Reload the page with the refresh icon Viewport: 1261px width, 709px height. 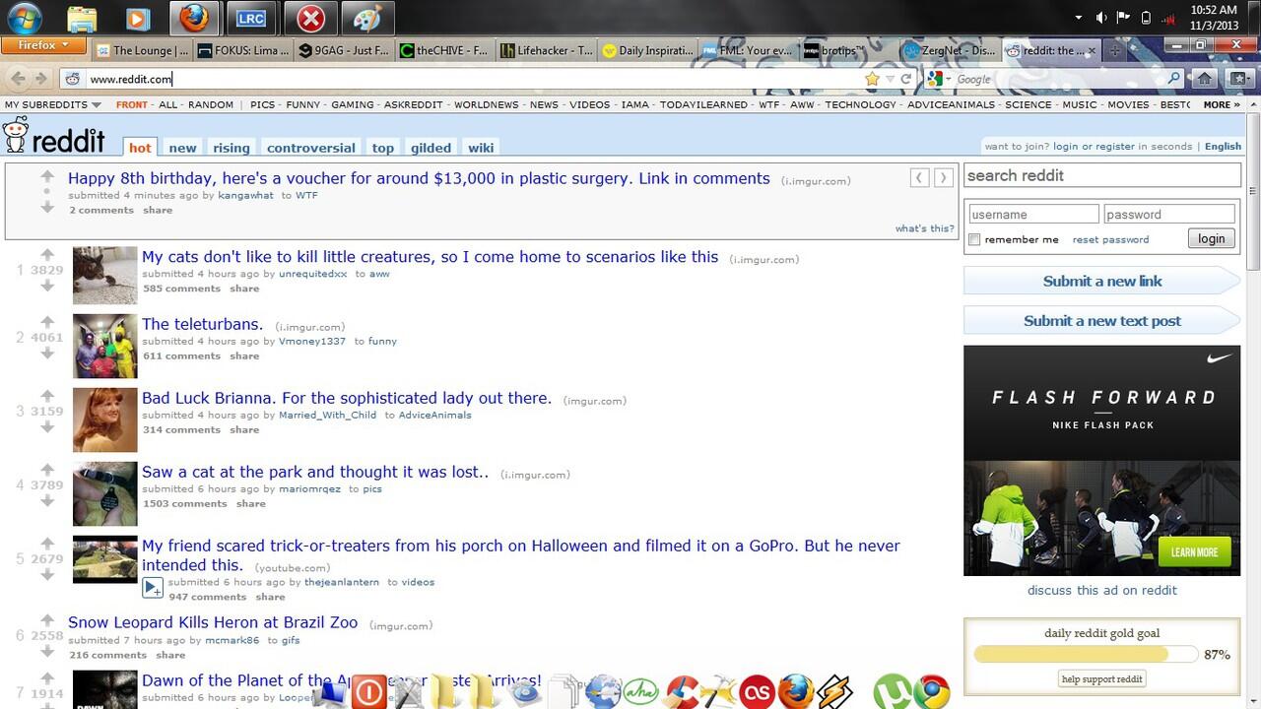[906, 79]
